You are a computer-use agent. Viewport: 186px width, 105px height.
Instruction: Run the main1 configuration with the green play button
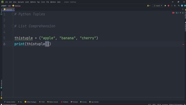(x=165, y=6)
